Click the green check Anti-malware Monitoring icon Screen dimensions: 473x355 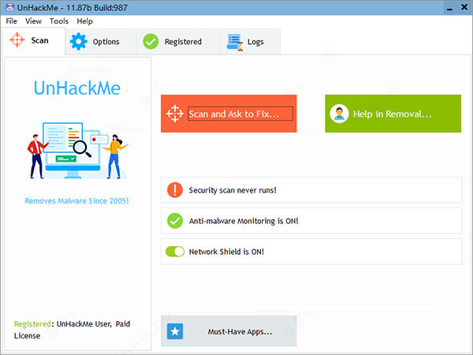[x=175, y=221]
